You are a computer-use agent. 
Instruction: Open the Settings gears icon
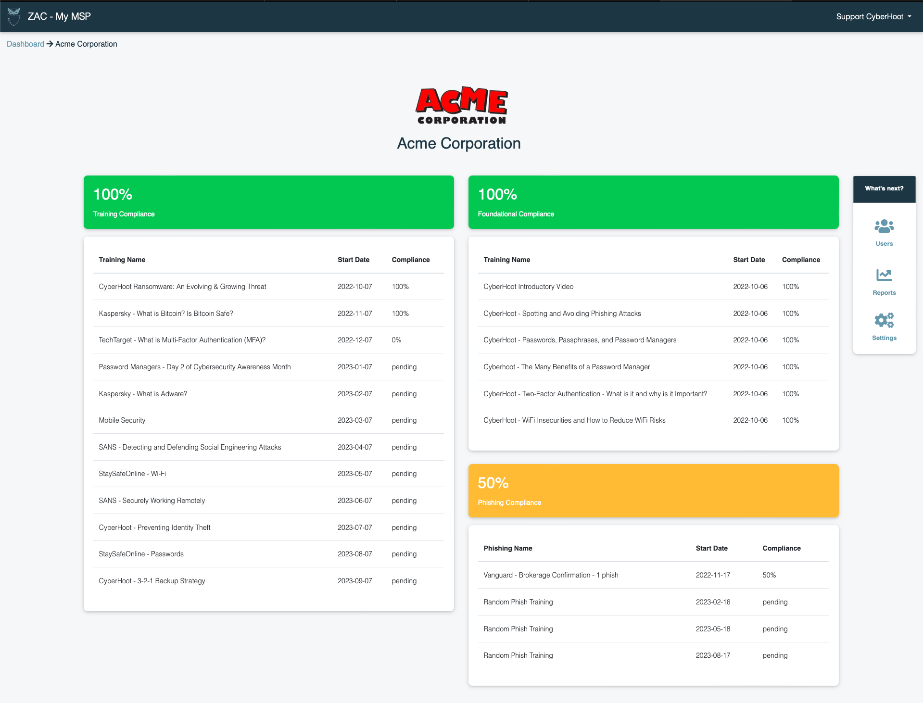[x=884, y=320]
